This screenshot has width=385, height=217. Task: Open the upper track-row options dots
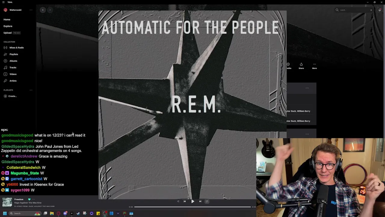(x=307, y=88)
